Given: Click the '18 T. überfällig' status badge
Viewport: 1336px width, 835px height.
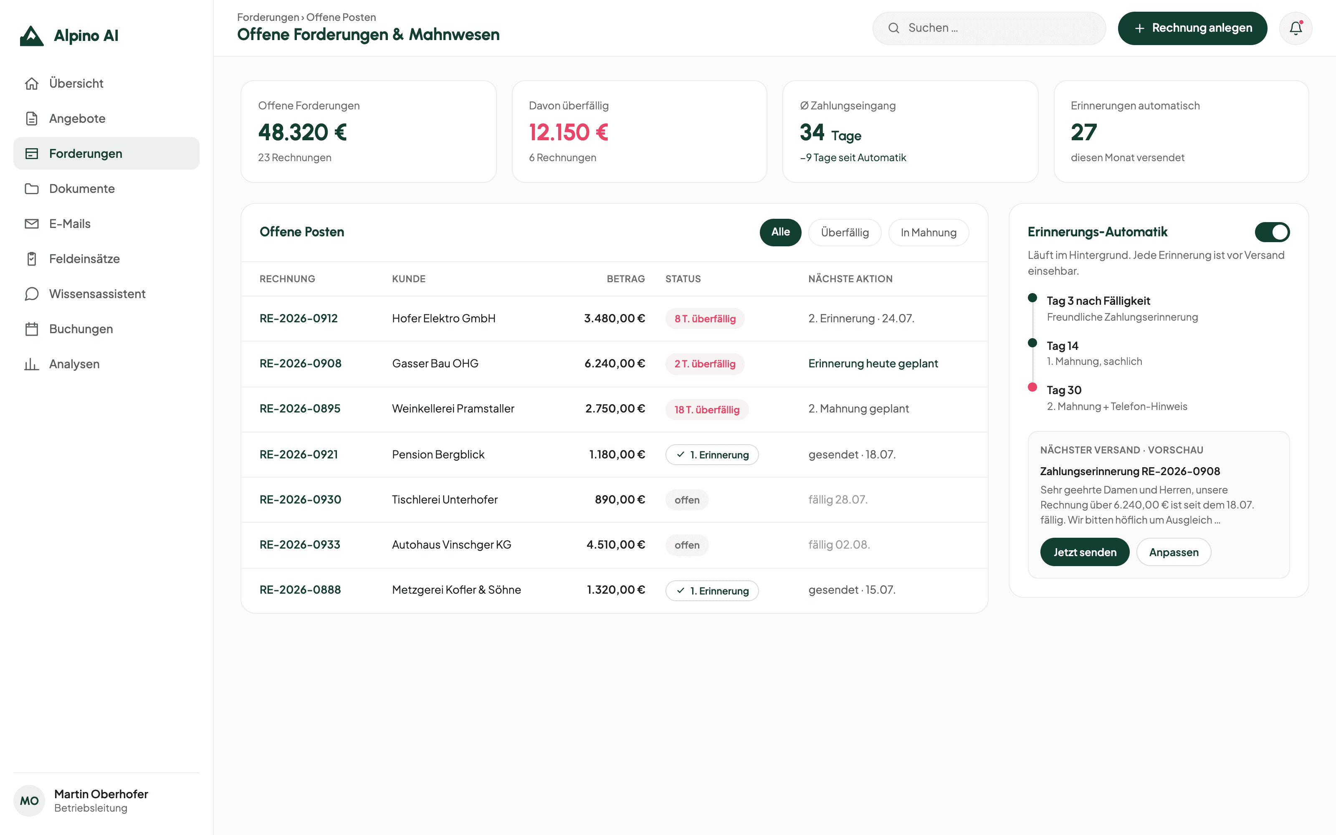Looking at the screenshot, I should coord(707,410).
